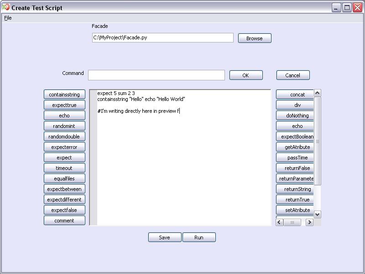Focus the Command text field
Viewport: 365px width, 274px height.
click(156, 75)
